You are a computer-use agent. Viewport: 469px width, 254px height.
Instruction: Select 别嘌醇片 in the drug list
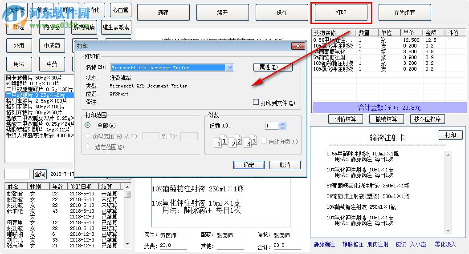point(40,83)
